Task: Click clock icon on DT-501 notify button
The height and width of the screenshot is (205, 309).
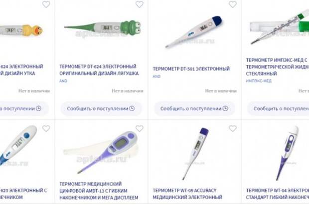Action: tap(225, 108)
